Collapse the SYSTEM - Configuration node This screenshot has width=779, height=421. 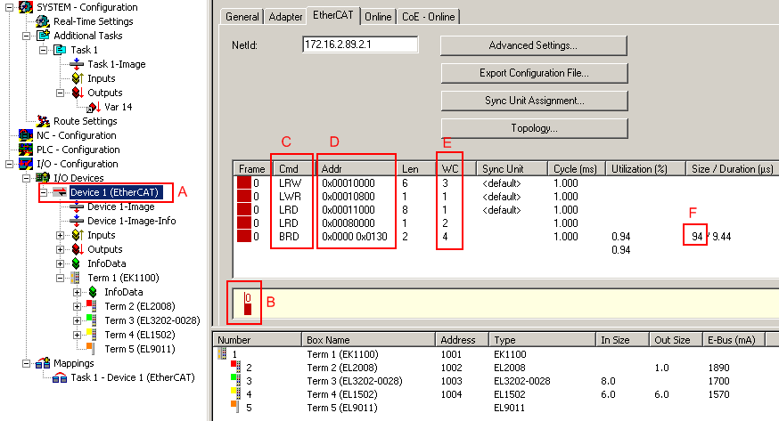(x=9, y=7)
